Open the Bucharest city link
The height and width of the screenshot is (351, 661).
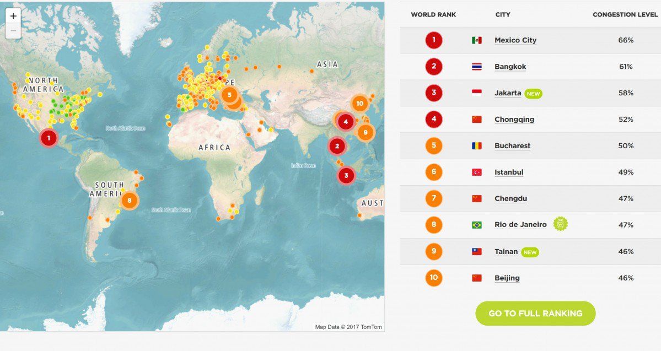pyautogui.click(x=512, y=146)
